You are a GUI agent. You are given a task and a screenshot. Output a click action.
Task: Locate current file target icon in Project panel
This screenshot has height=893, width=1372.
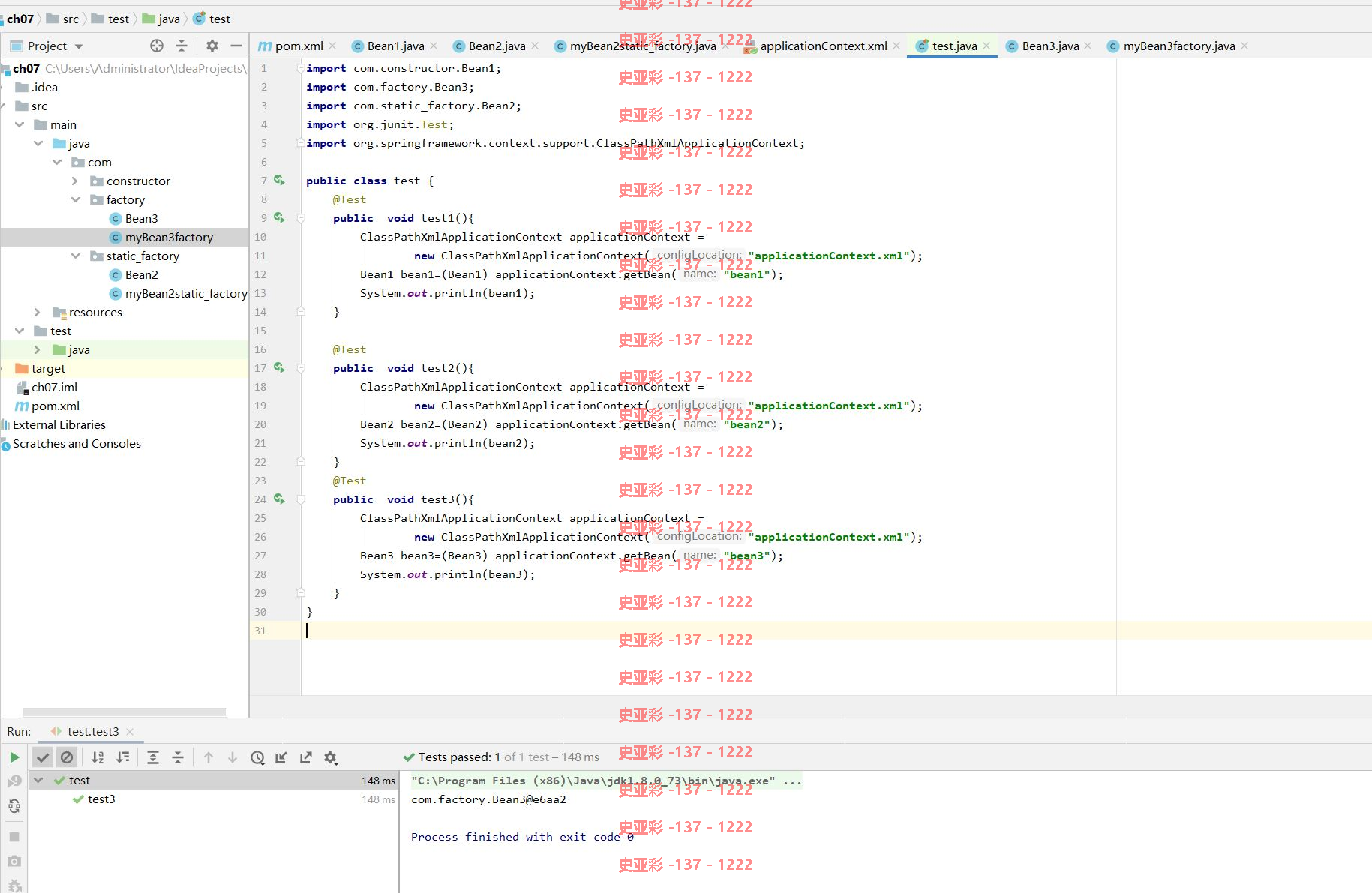click(x=157, y=46)
